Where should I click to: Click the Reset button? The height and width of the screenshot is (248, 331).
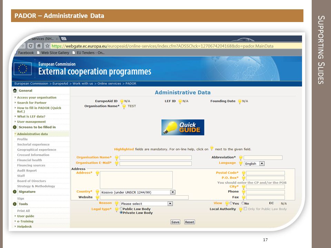pos(190,222)
